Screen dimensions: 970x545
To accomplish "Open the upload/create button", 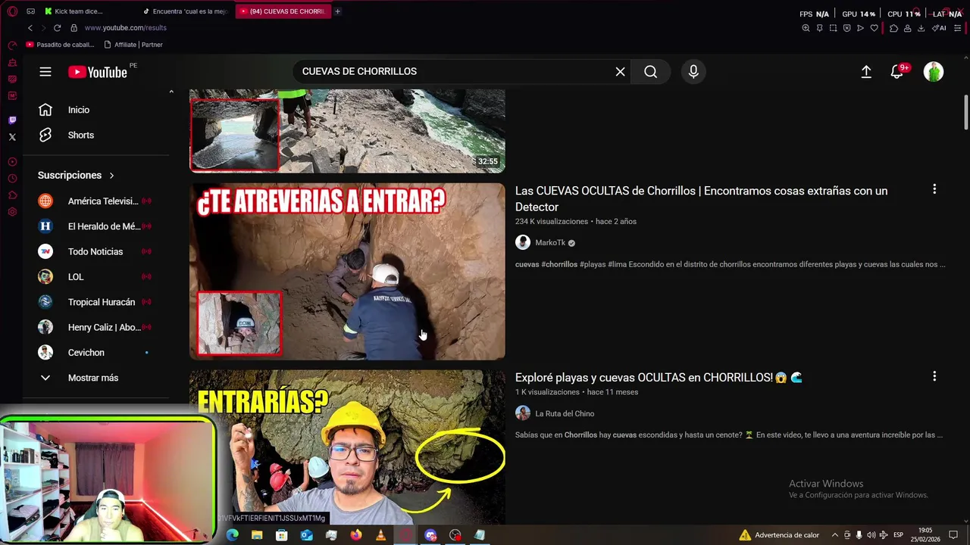I will [866, 71].
